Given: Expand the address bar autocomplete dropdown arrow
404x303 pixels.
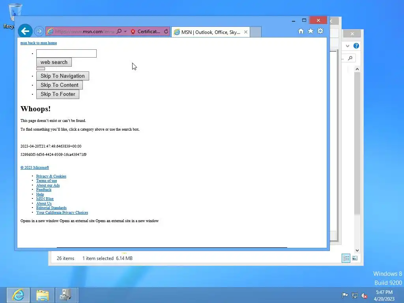Looking at the screenshot, I should [x=125, y=32].
